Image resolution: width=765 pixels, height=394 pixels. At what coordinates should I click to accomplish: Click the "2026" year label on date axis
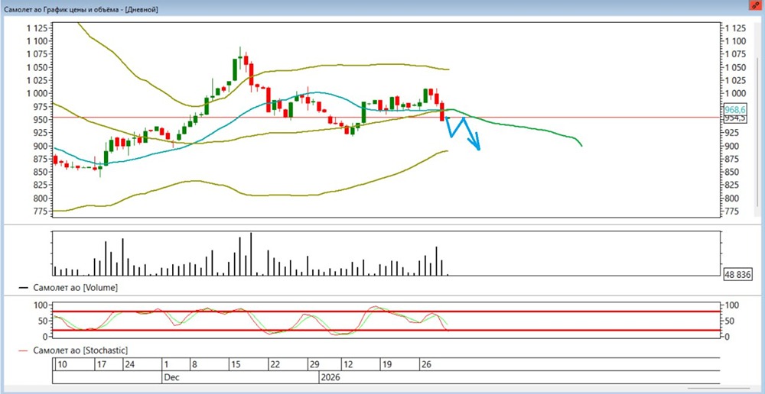(x=330, y=377)
